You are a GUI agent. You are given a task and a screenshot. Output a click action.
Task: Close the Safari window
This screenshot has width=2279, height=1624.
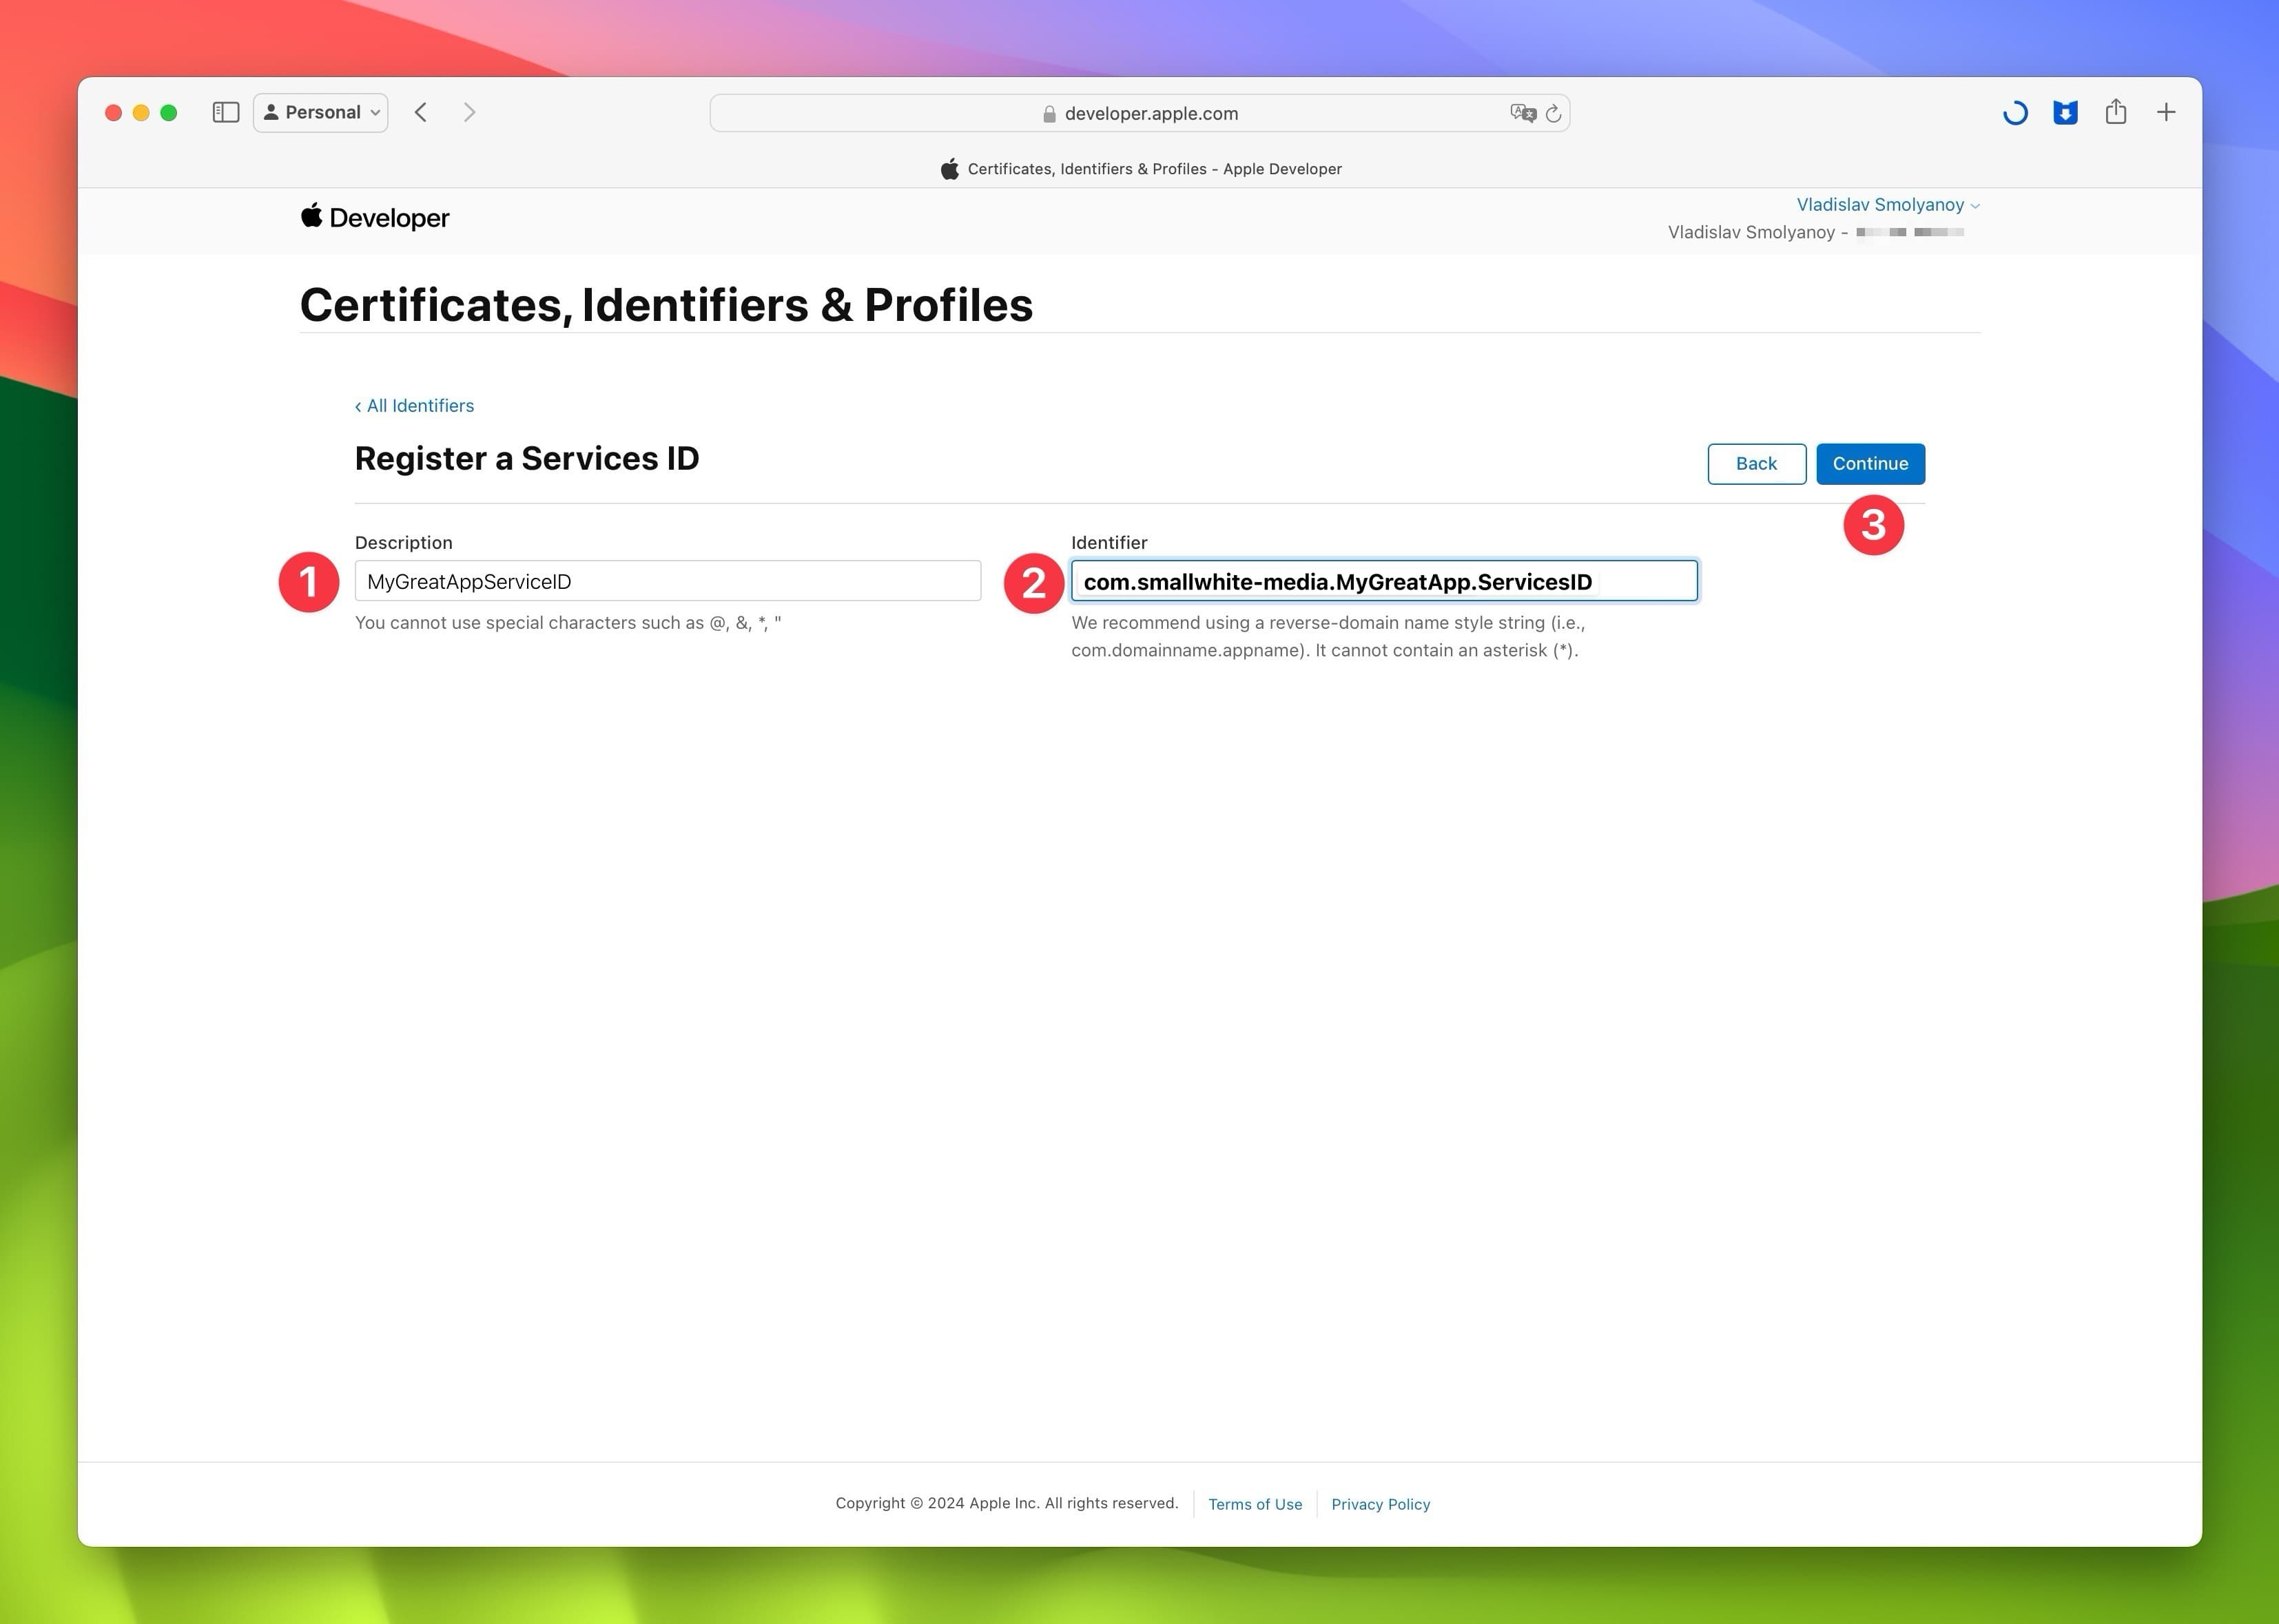[114, 113]
